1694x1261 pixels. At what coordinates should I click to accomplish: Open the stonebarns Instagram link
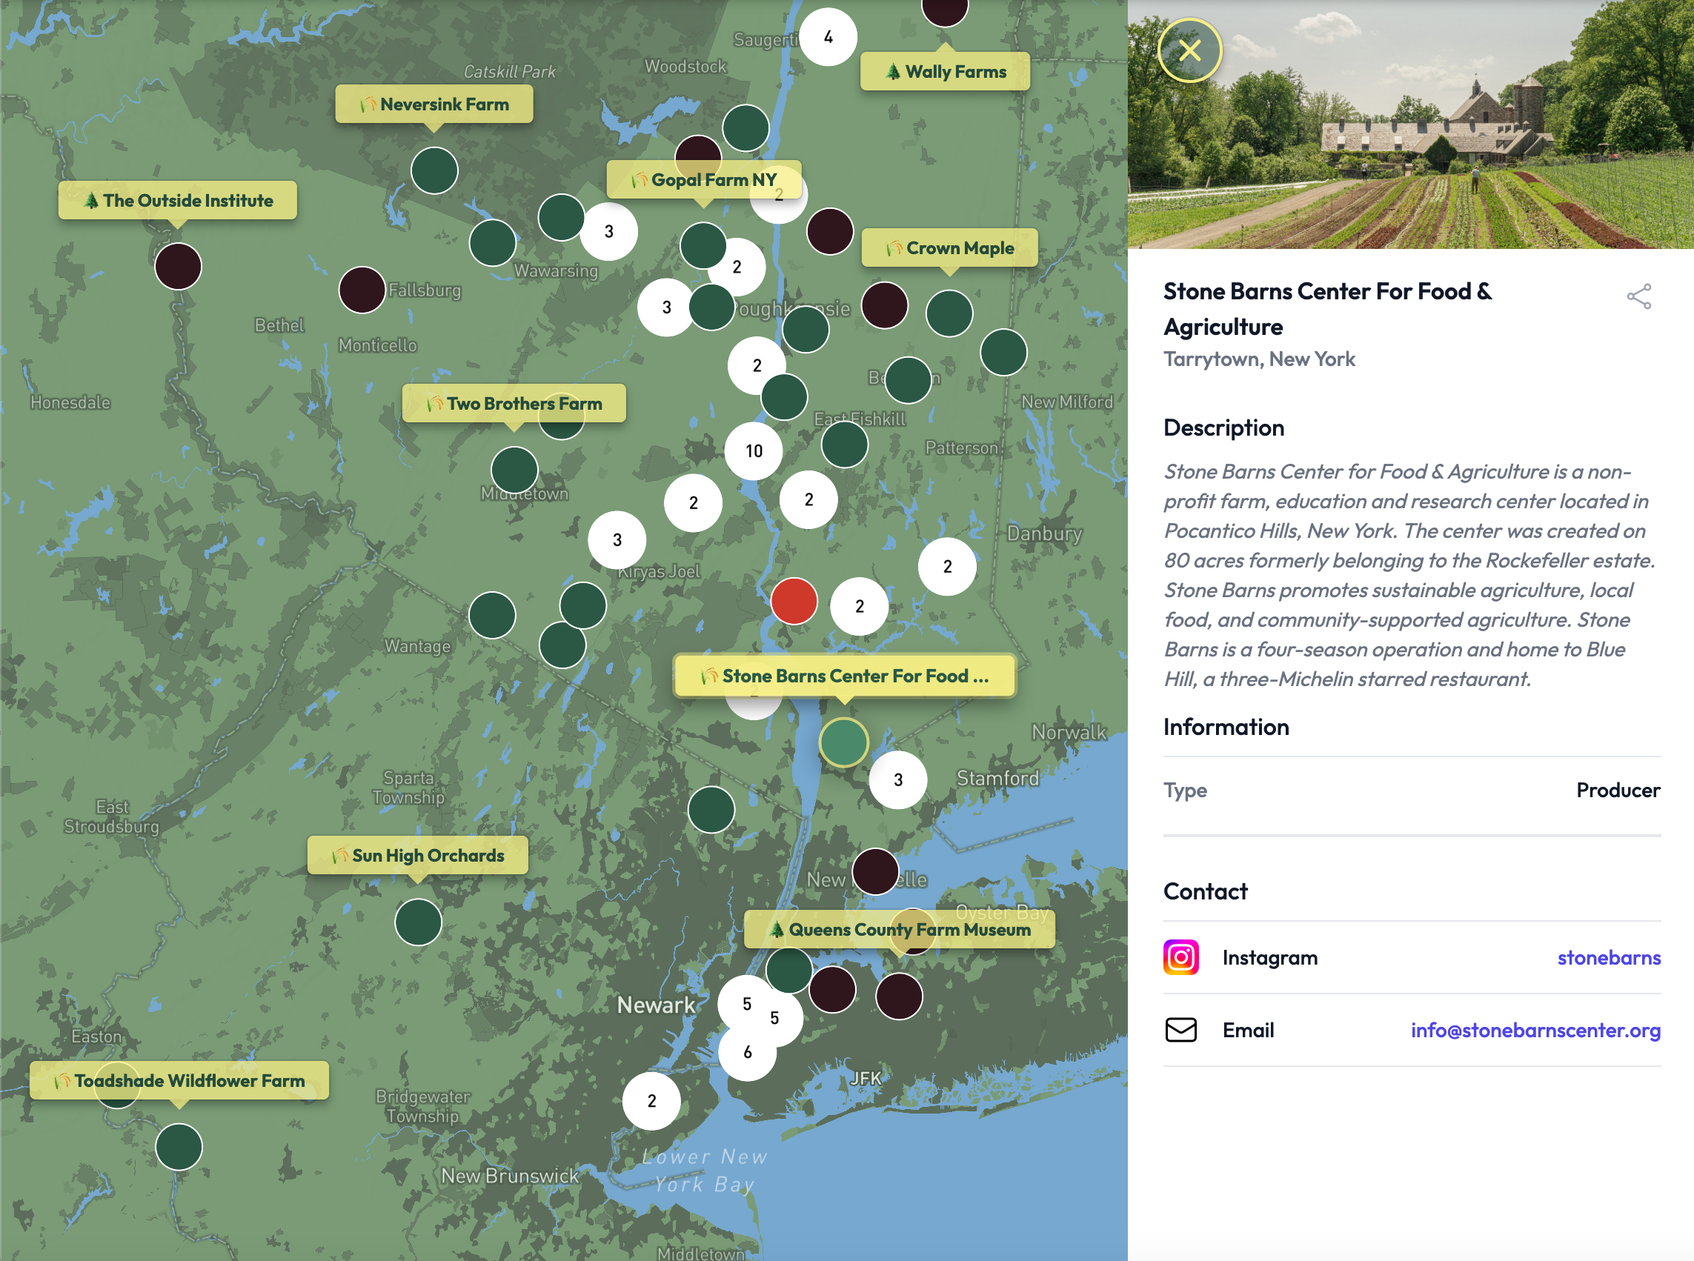[1609, 957]
